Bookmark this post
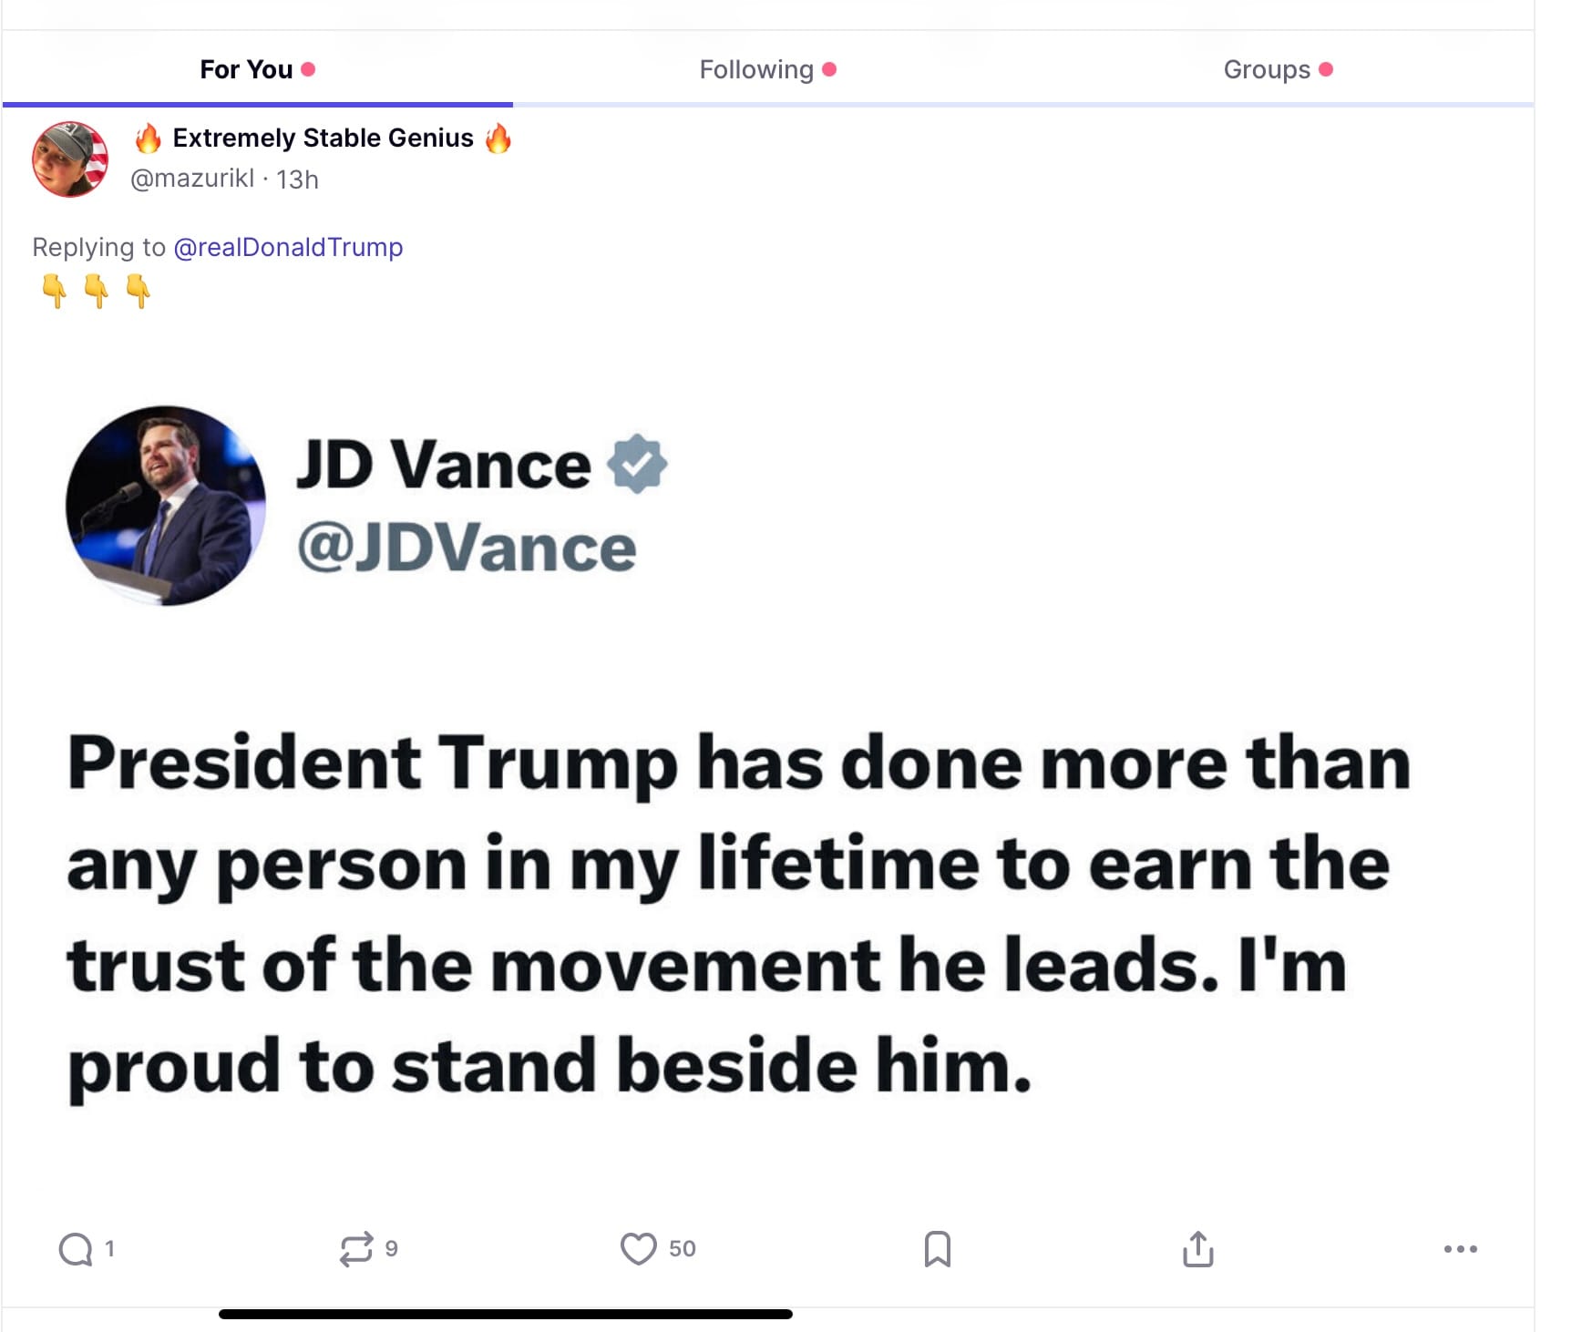This screenshot has height=1332, width=1592. (937, 1249)
